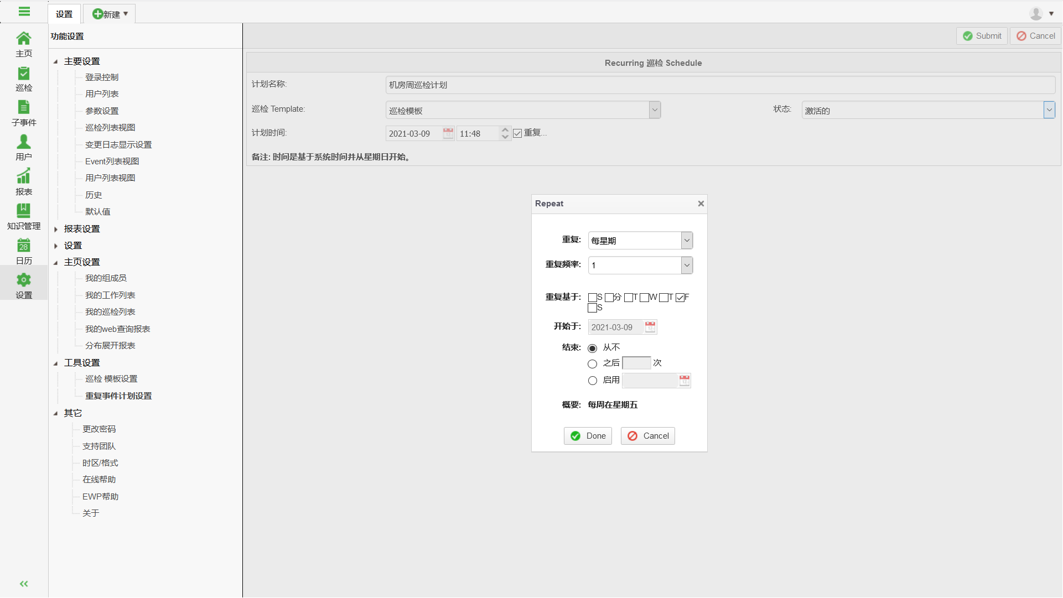
Task: Click Done in Repeat dialog
Action: coord(588,436)
